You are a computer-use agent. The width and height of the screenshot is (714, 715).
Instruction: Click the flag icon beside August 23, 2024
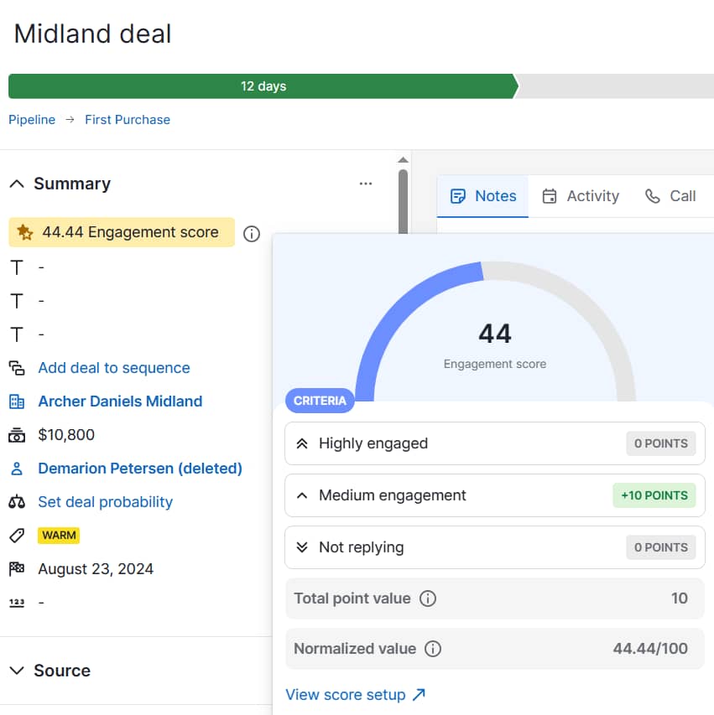pos(18,569)
